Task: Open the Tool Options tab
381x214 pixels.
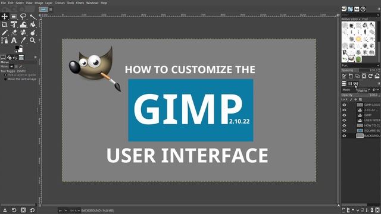Action: [3, 57]
